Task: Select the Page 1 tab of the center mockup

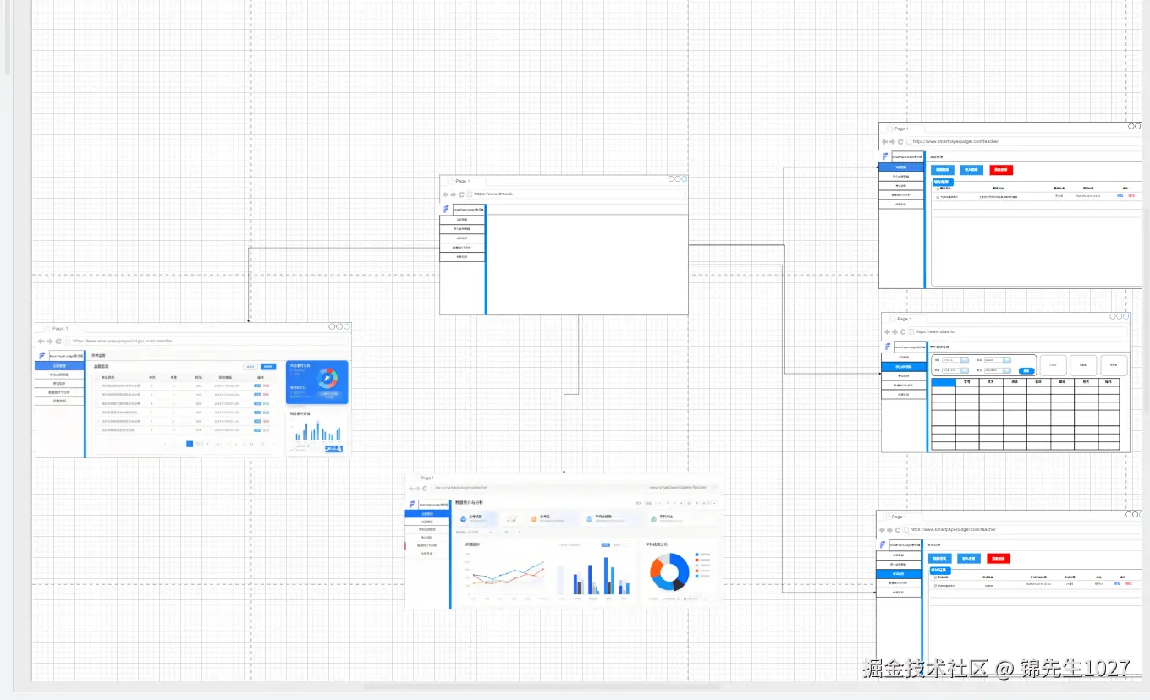Action: tap(462, 181)
